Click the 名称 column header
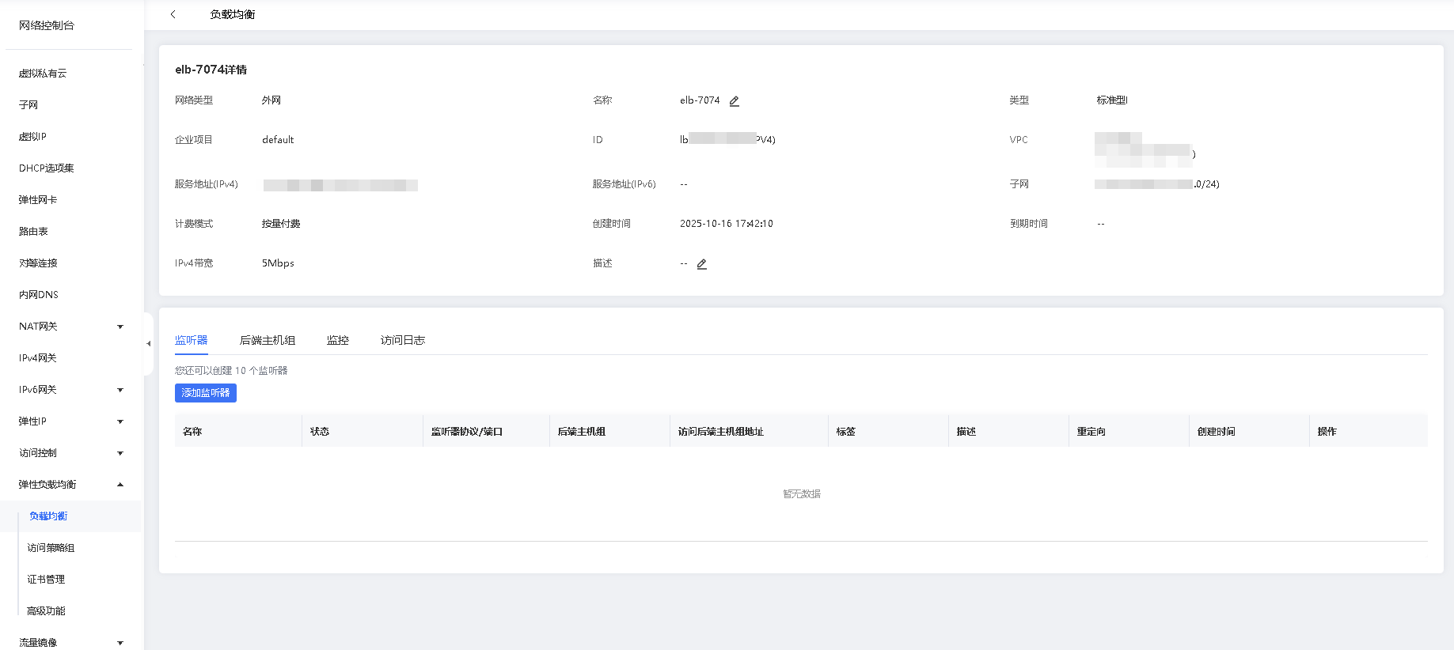 192,432
